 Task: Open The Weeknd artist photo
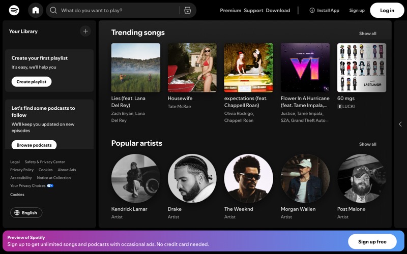coord(249,178)
